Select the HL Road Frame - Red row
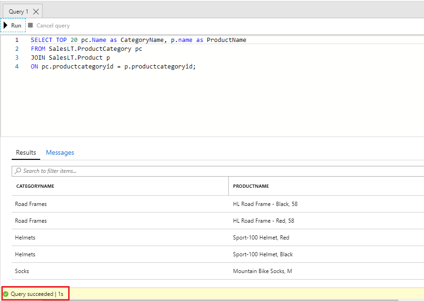Screen dimensions: 424x301 [x=264, y=220]
